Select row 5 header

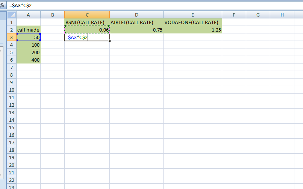click(x=12, y=53)
